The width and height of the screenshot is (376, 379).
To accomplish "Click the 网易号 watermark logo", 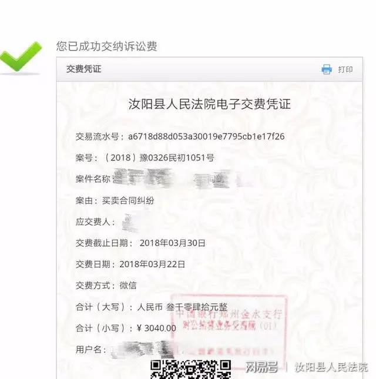I will pos(261,367).
